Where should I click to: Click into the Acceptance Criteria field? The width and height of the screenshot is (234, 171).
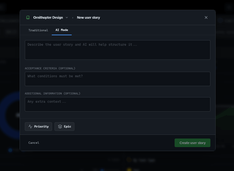[117, 79]
